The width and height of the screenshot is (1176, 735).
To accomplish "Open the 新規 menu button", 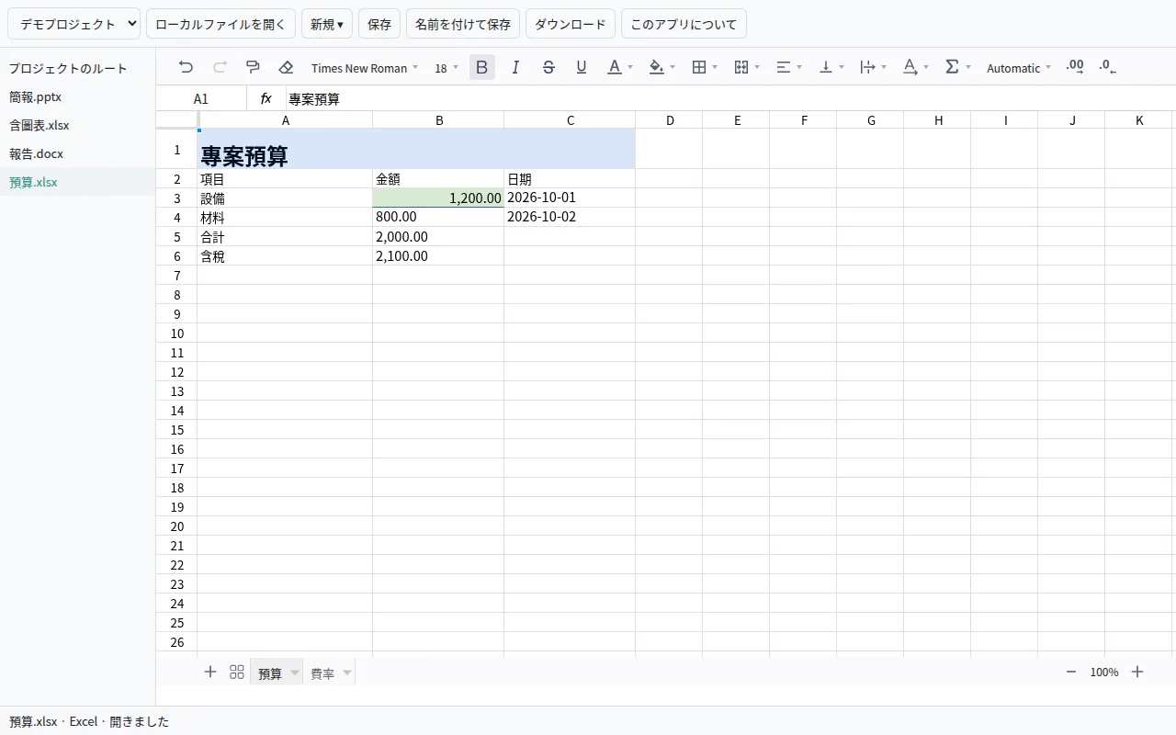I will 327,24.
